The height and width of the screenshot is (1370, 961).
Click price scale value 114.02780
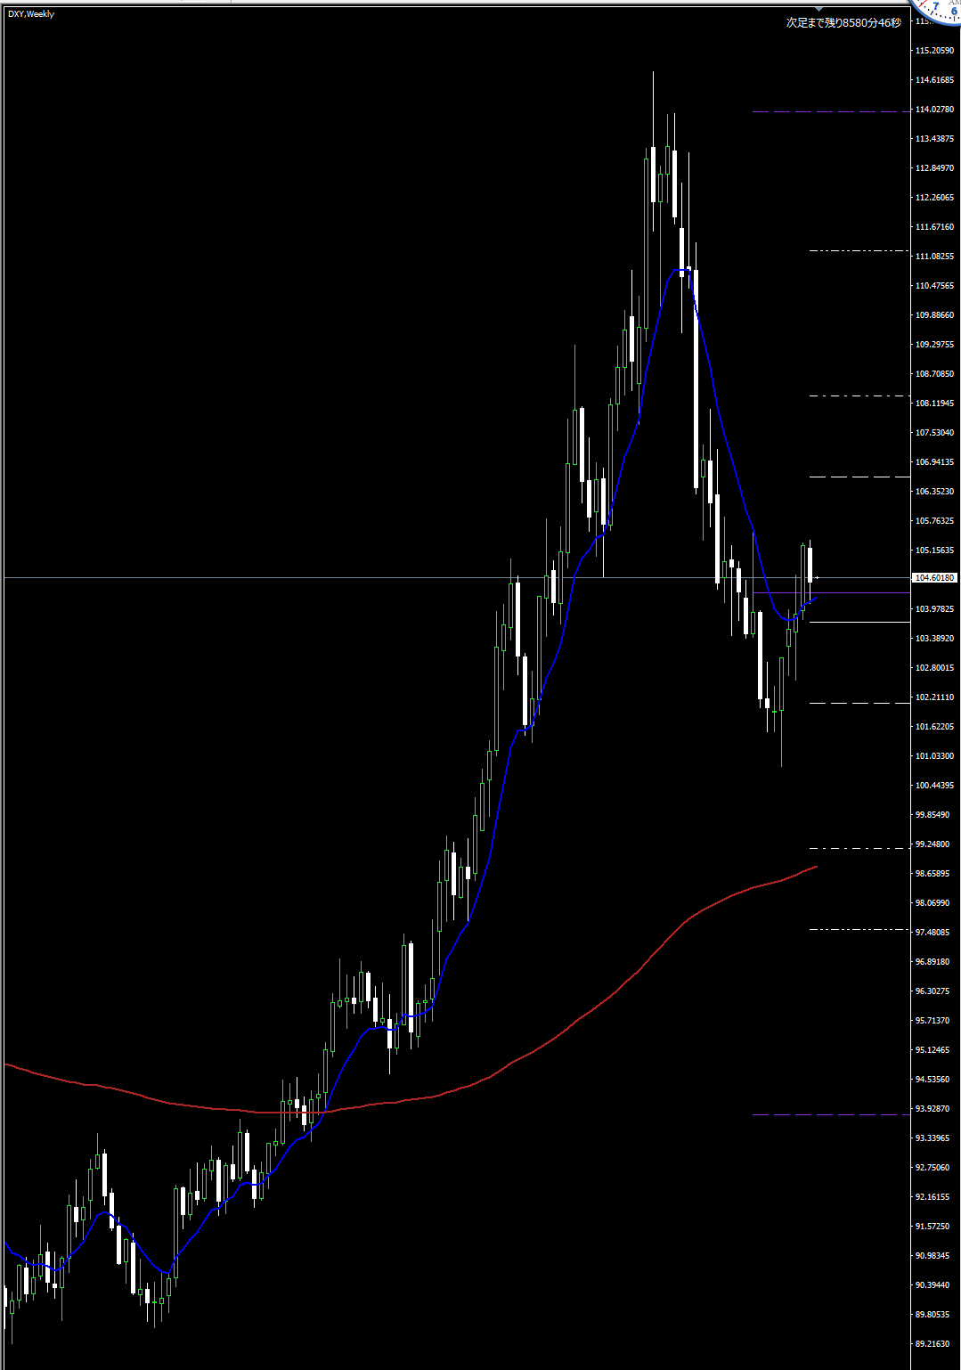click(x=934, y=110)
